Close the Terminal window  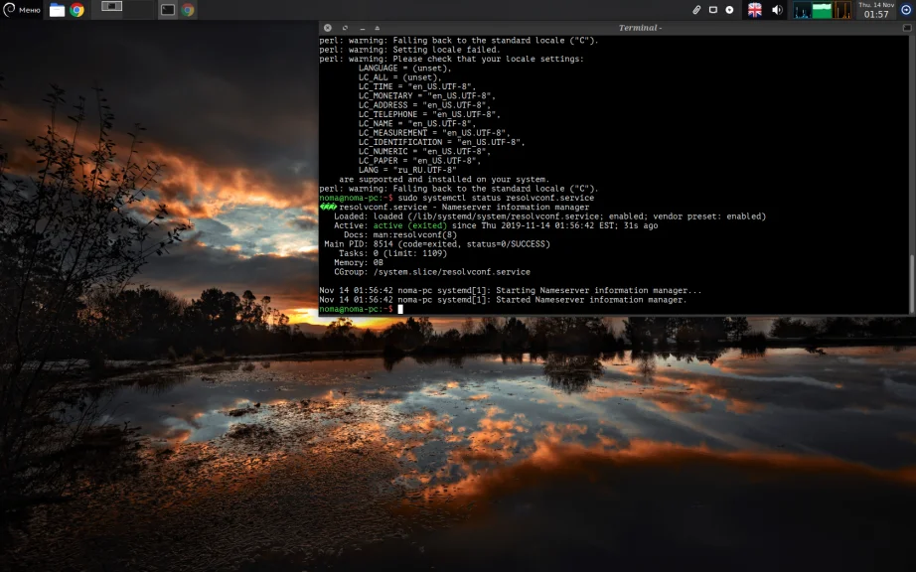pos(328,28)
